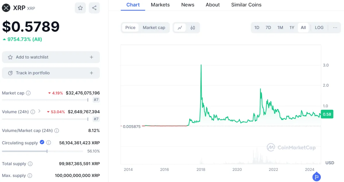Add XRP to watchlist
Viewport: 344px width, 182px height.
pyautogui.click(x=51, y=57)
